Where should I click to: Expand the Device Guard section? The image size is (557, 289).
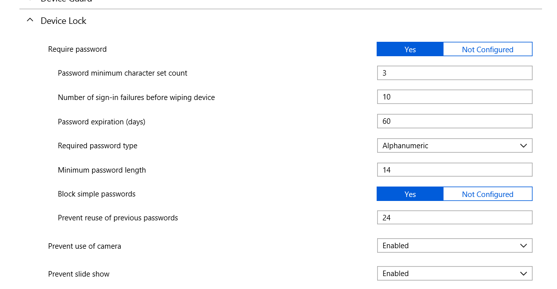coord(29,1)
